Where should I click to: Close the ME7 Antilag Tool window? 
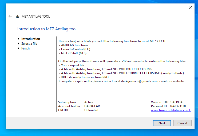pyautogui.click(x=190, y=8)
